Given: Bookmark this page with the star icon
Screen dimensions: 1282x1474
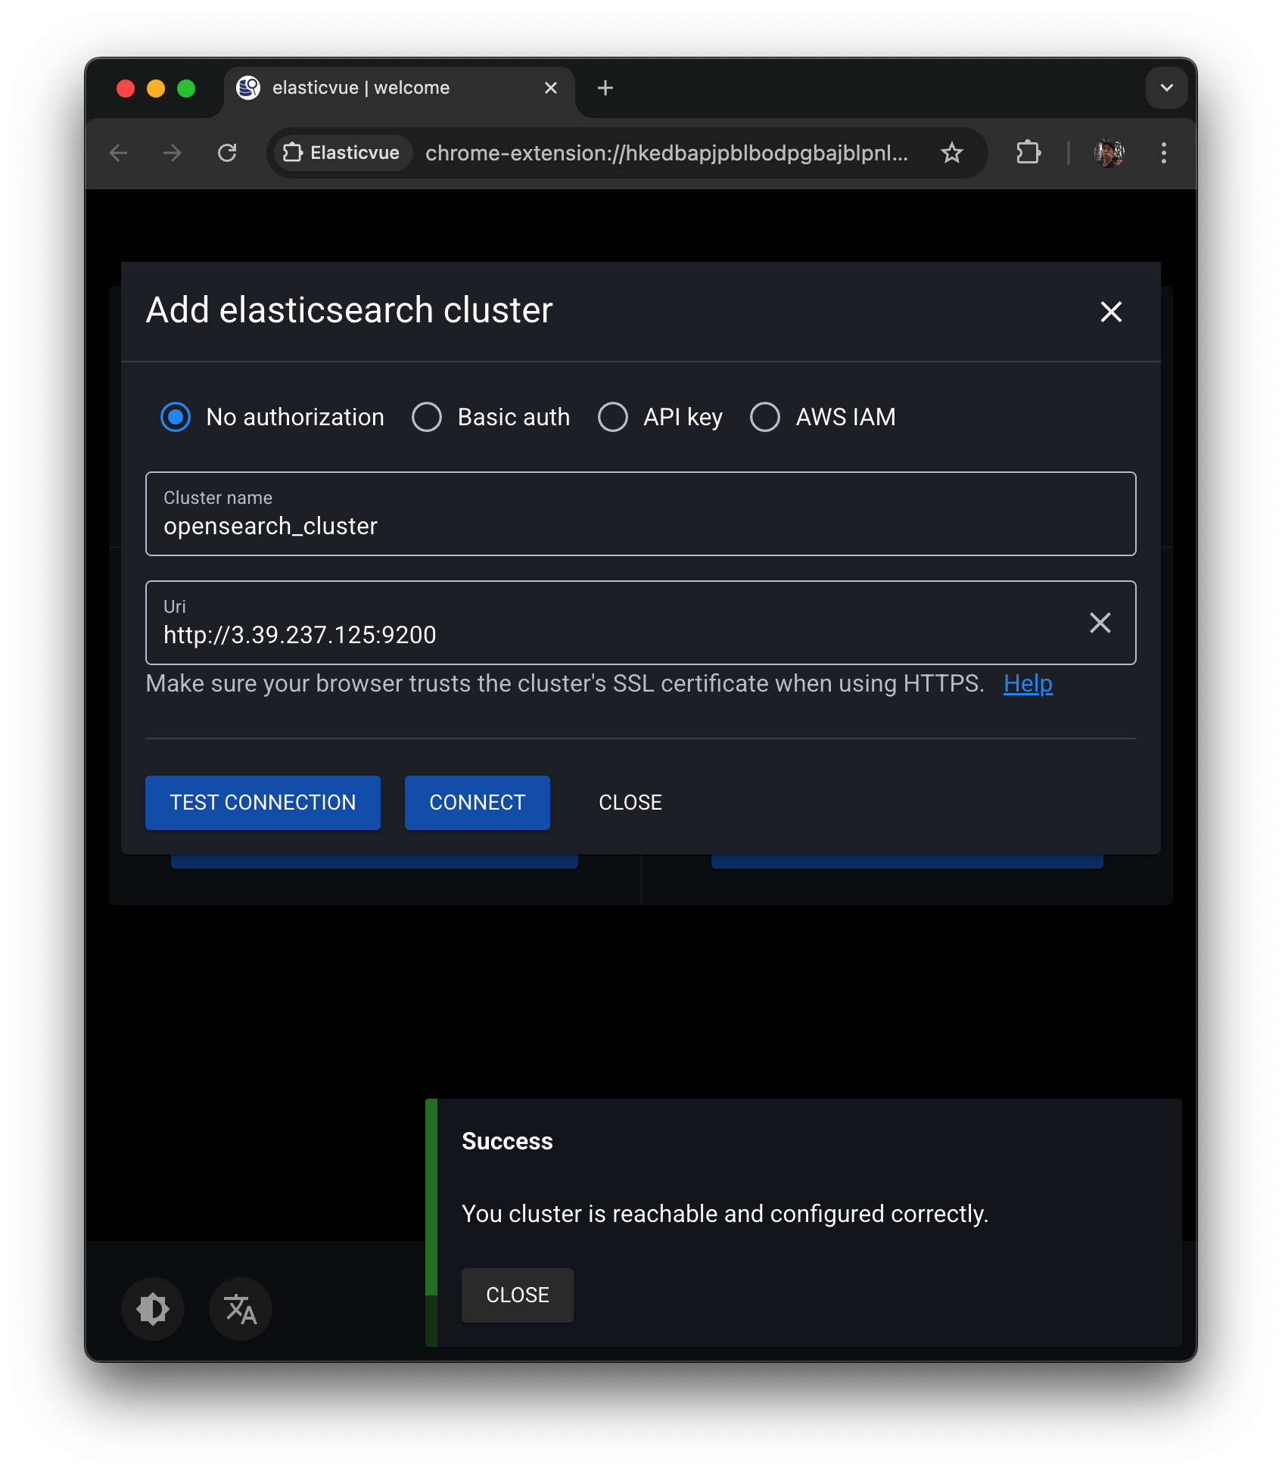Looking at the screenshot, I should (952, 153).
